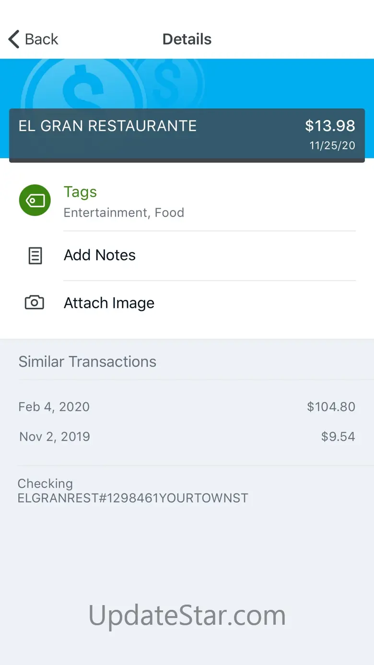Tap the $13.98 amount

coord(330,126)
